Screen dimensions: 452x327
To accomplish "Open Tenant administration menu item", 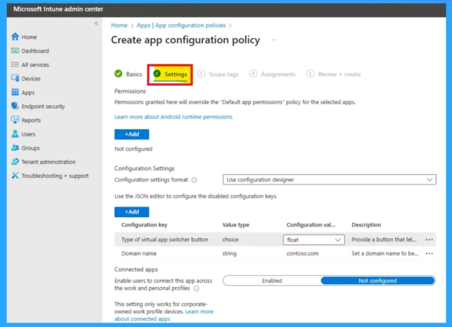I will [x=49, y=162].
